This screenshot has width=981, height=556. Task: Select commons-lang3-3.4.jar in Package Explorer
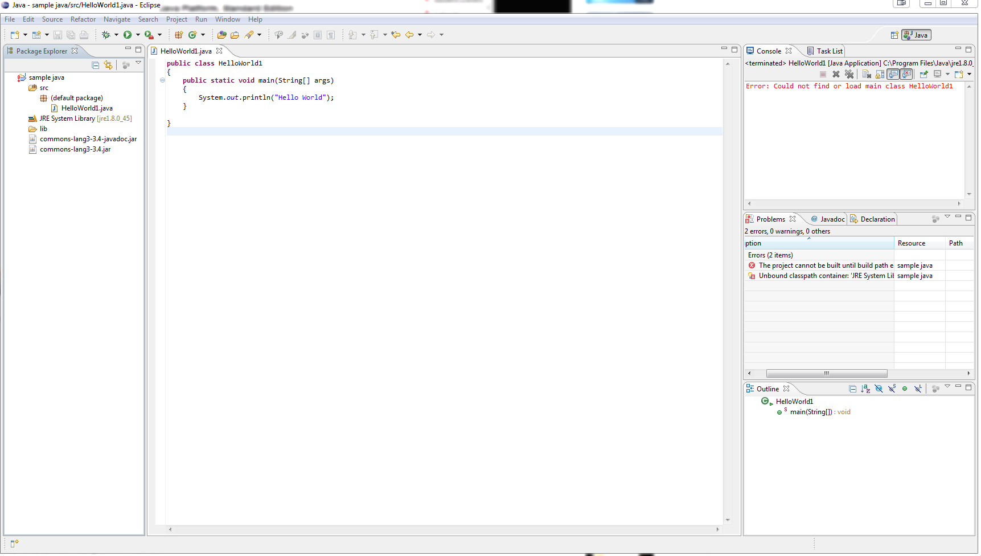pos(75,149)
